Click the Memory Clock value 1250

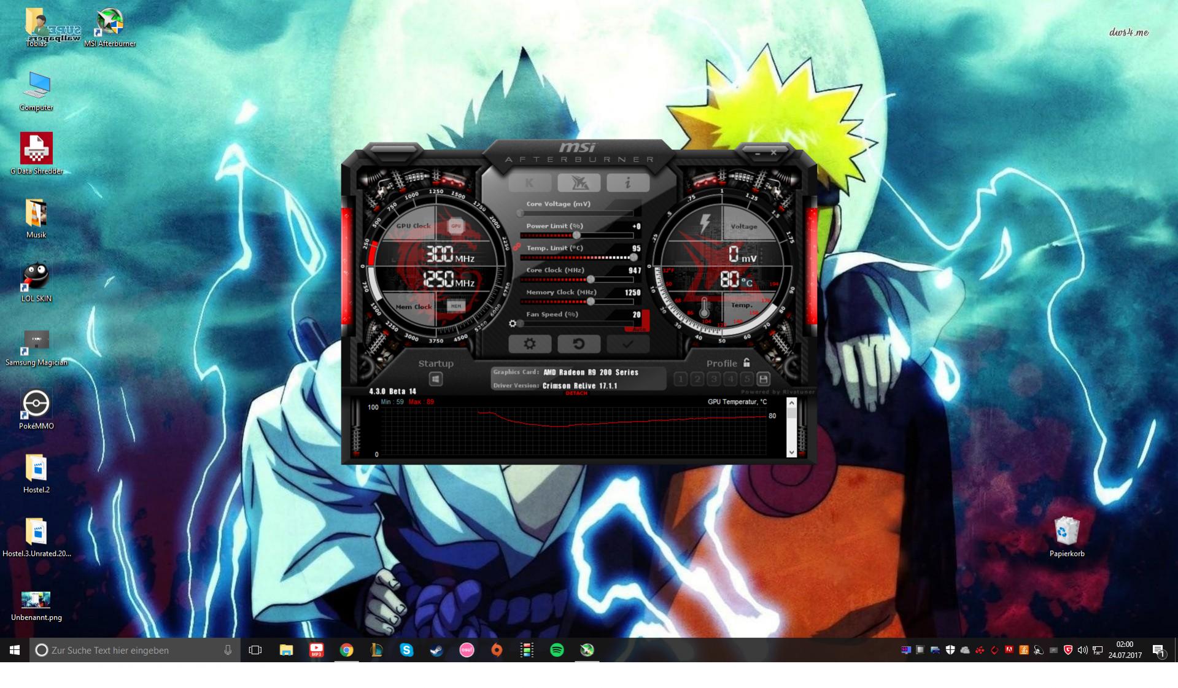632,293
